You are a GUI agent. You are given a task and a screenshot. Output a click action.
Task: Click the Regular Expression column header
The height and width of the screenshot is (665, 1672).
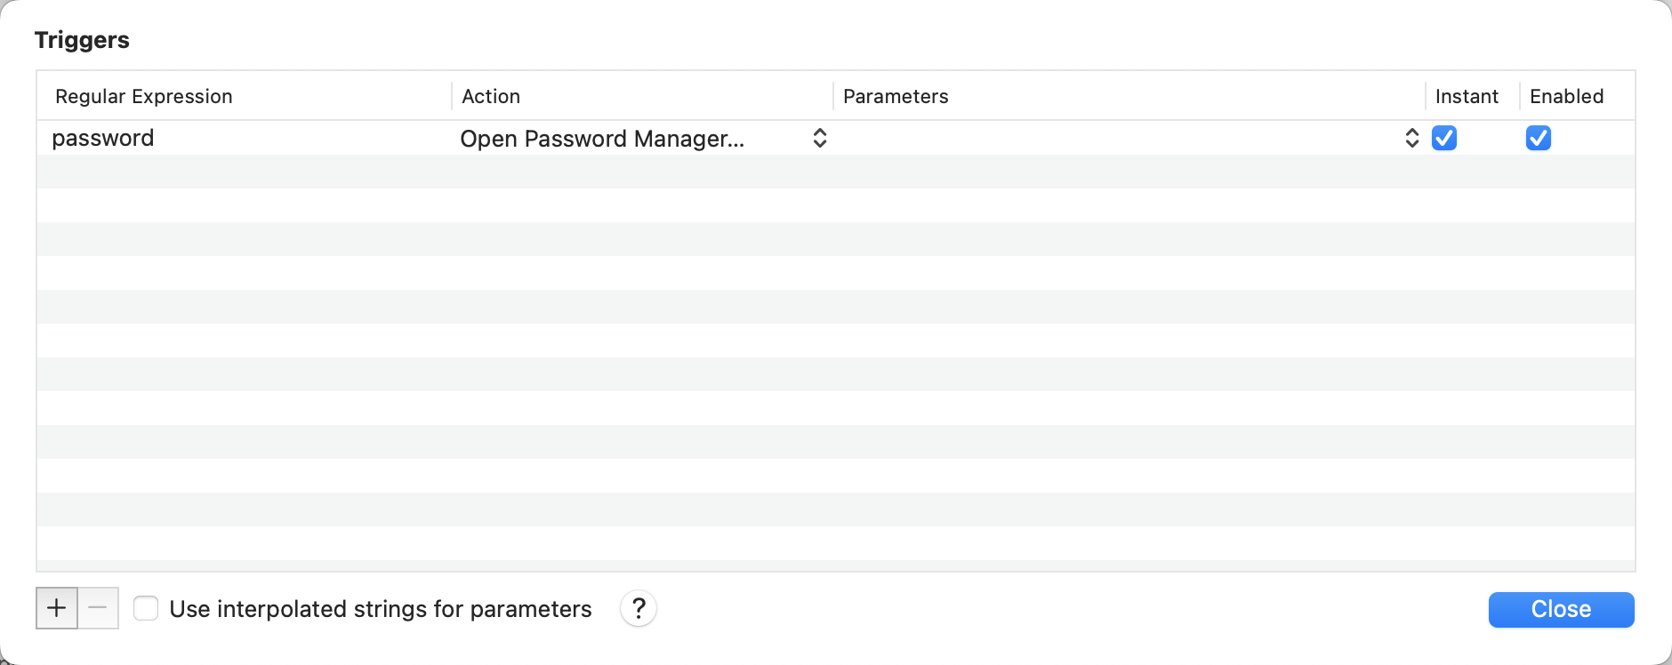(x=144, y=96)
